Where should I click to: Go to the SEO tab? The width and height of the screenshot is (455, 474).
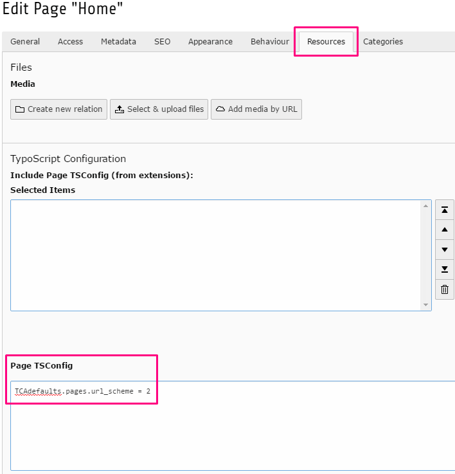pyautogui.click(x=162, y=42)
